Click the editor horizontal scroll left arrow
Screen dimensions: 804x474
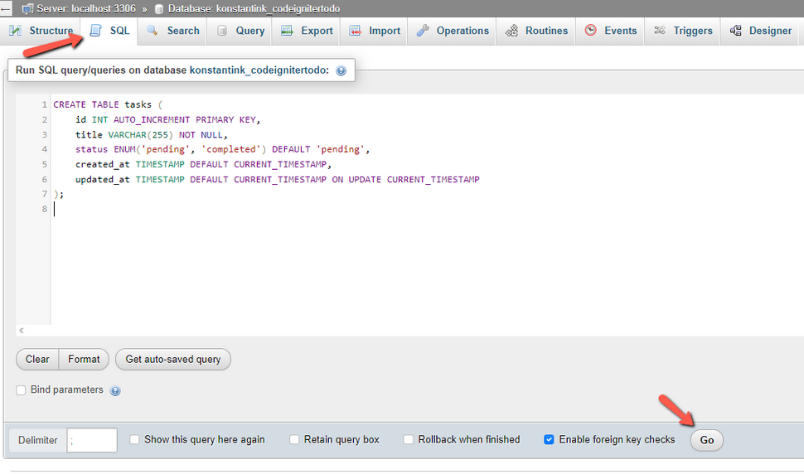click(22, 331)
